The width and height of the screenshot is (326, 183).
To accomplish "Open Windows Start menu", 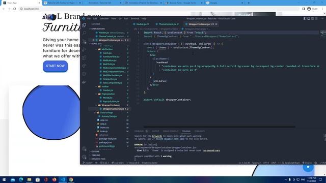I will (x=4, y=179).
